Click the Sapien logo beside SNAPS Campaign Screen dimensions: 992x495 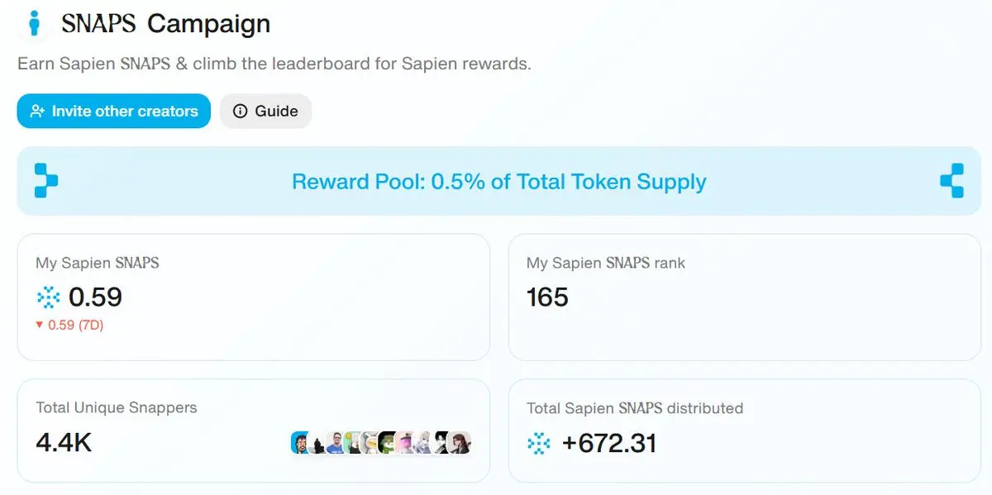[x=34, y=22]
